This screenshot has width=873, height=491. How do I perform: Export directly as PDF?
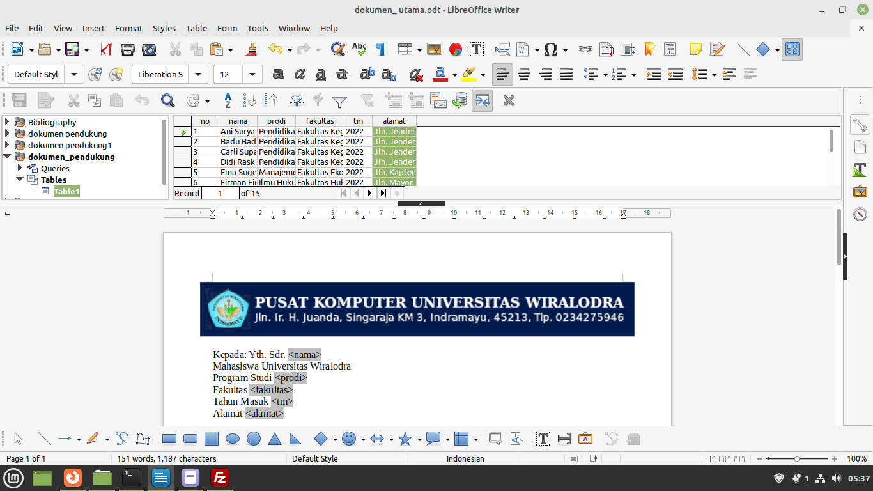click(107, 49)
